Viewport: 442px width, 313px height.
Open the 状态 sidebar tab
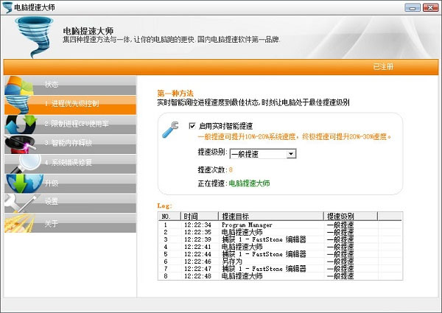pos(70,85)
